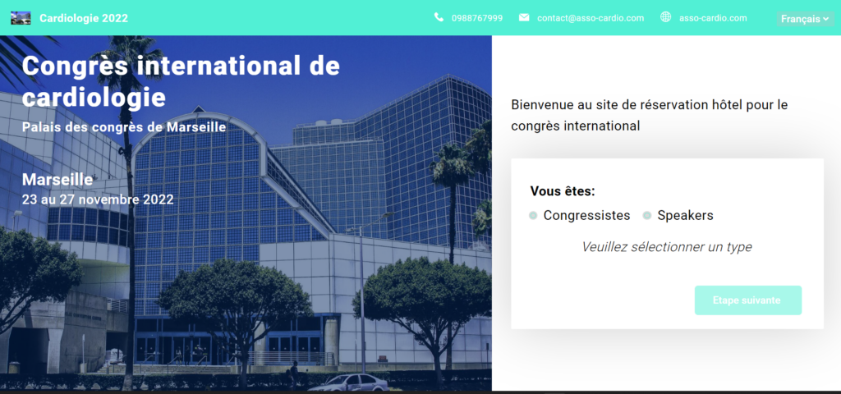Click the 'Congrès international de cardiologie' heading
The width and height of the screenshot is (841, 394).
click(x=181, y=81)
